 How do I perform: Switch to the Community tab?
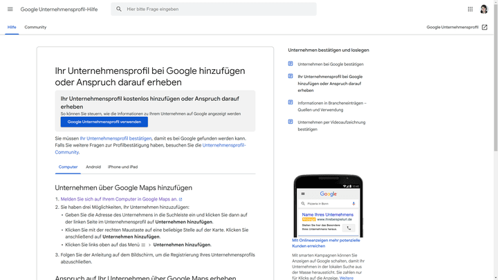[35, 27]
